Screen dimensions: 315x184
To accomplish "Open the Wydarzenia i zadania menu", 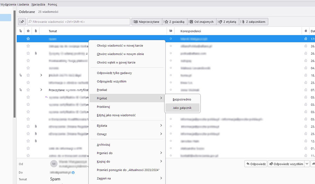I will (x=15, y=5).
